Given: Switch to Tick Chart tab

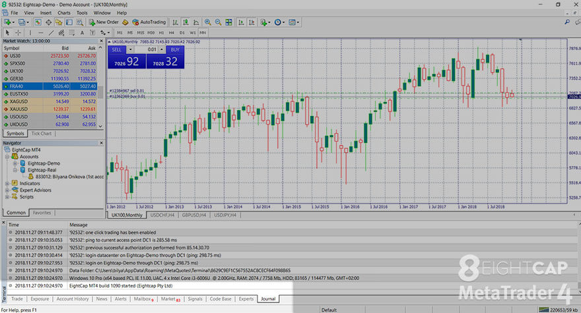Looking at the screenshot, I should click(x=42, y=134).
